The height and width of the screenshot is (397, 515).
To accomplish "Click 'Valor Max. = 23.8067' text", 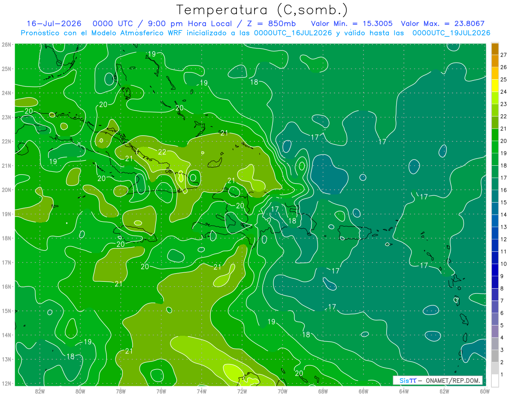I will (443, 24).
